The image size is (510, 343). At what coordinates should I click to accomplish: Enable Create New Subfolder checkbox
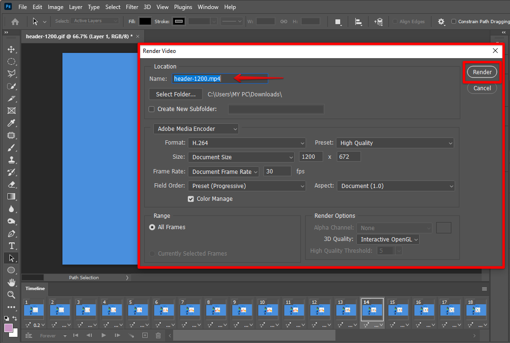(152, 109)
